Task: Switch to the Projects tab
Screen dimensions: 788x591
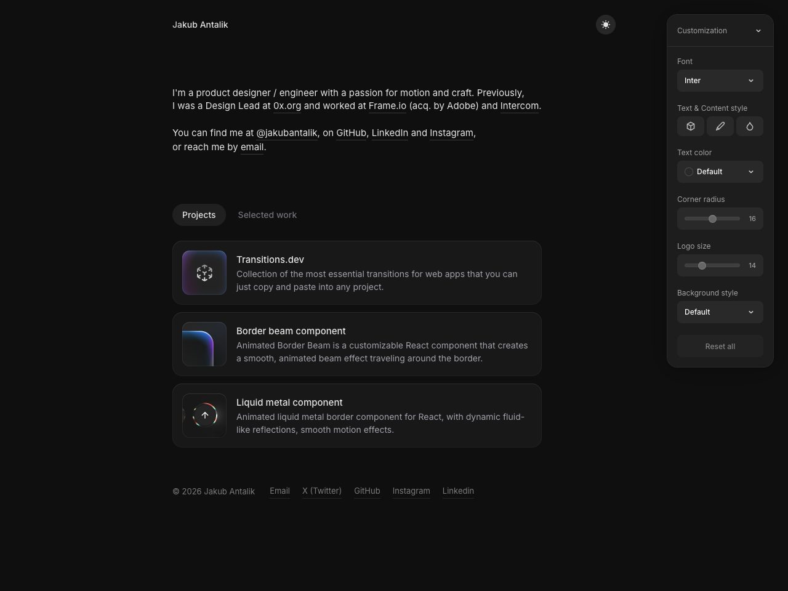Action: click(x=199, y=215)
